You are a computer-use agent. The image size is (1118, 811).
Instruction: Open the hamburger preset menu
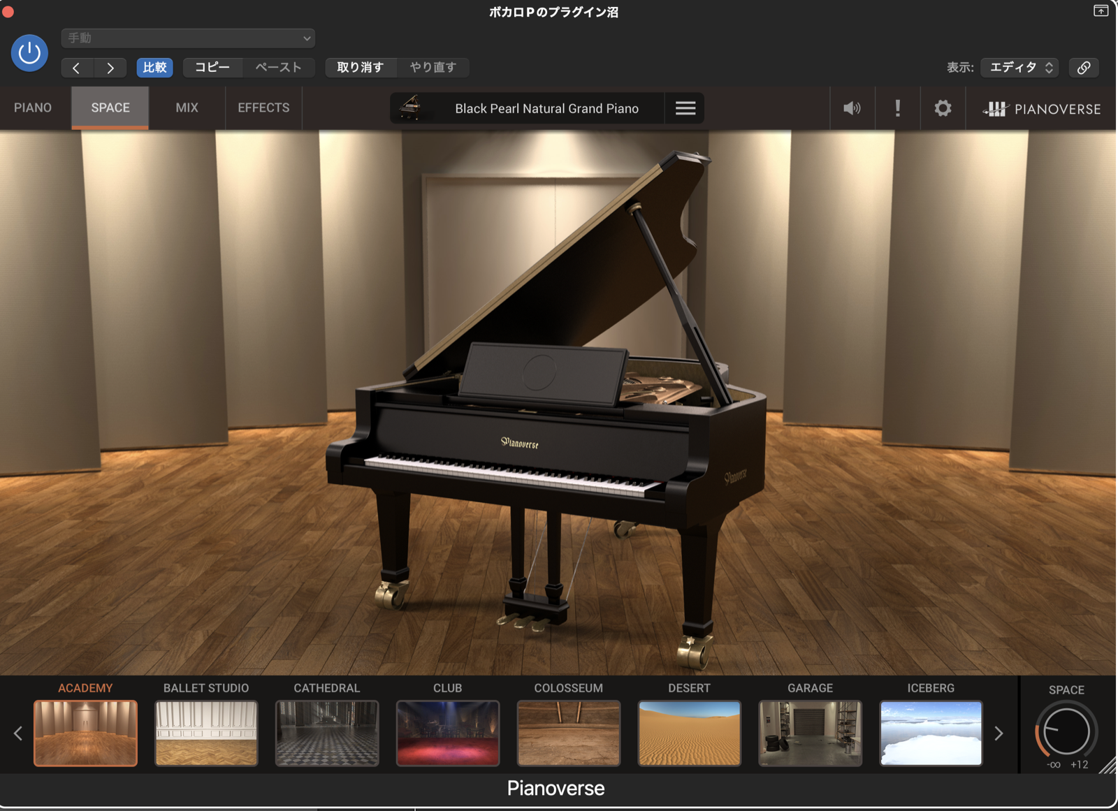685,108
